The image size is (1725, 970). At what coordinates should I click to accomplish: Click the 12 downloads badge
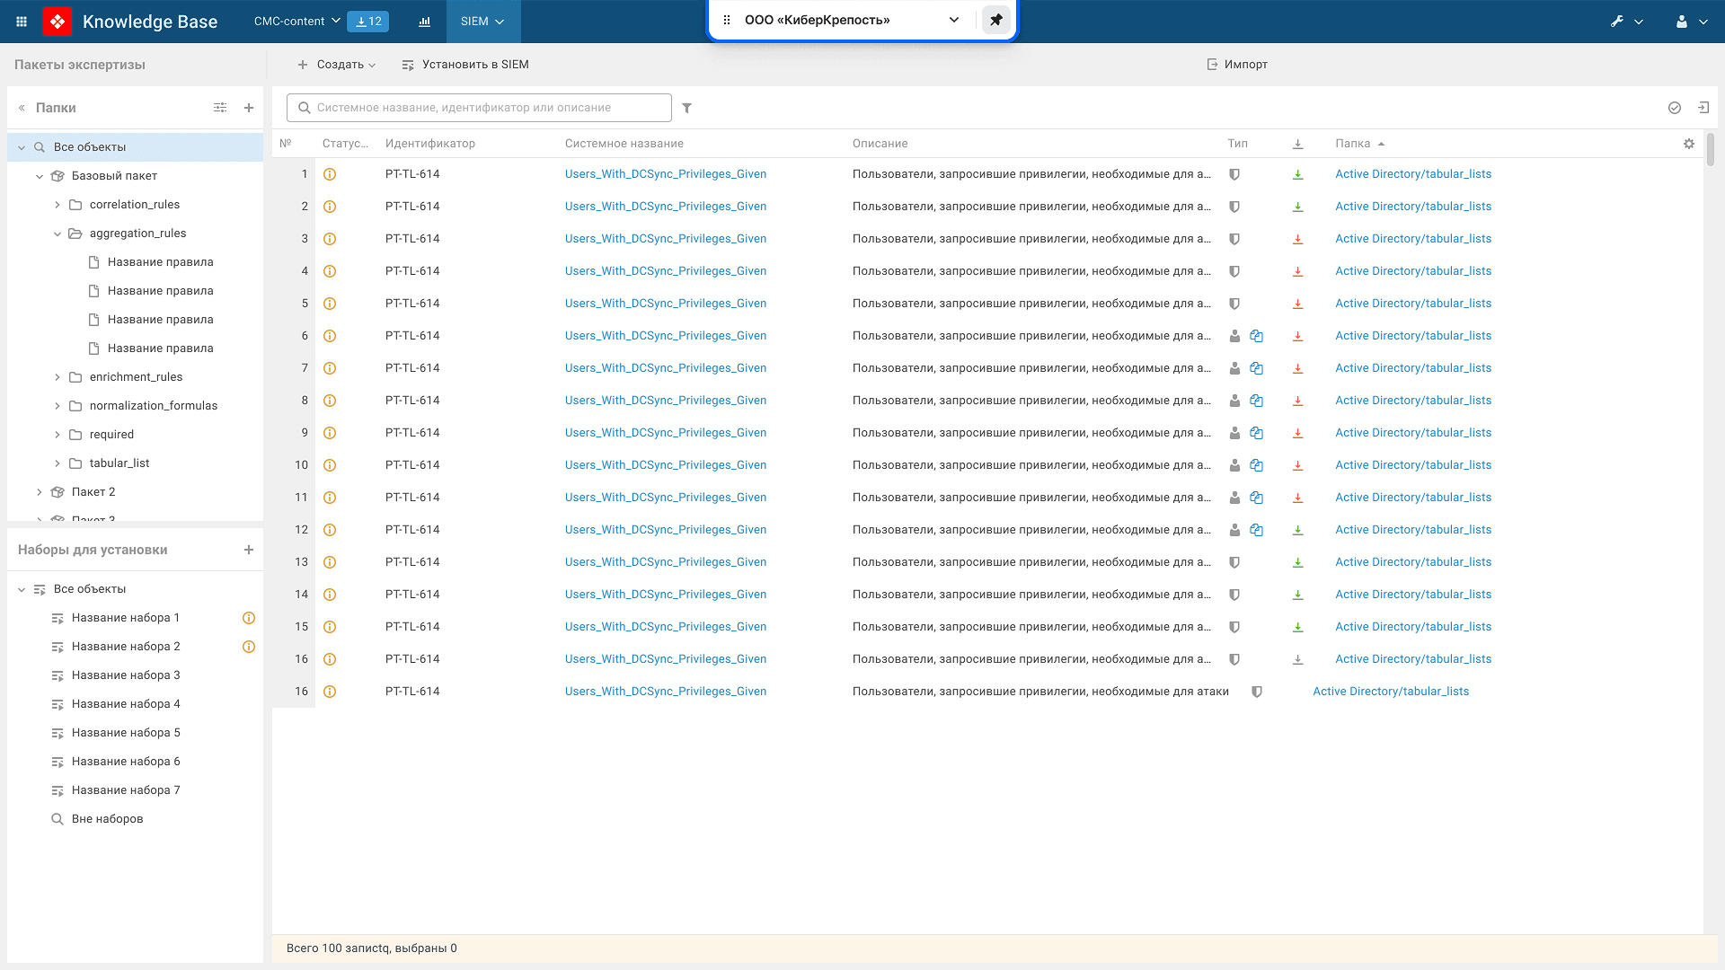[x=368, y=22]
